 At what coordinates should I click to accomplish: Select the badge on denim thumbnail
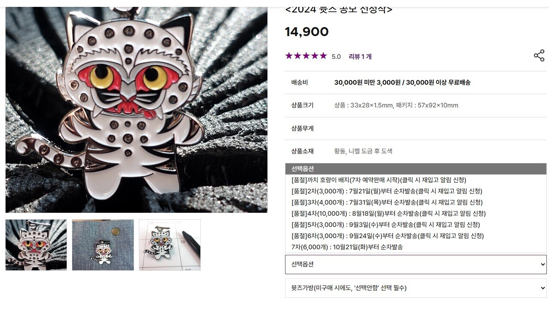(103, 245)
